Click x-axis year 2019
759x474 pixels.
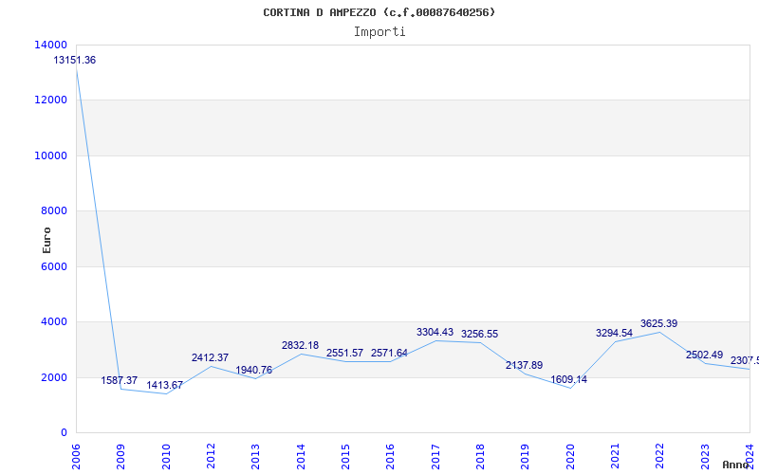(526, 457)
